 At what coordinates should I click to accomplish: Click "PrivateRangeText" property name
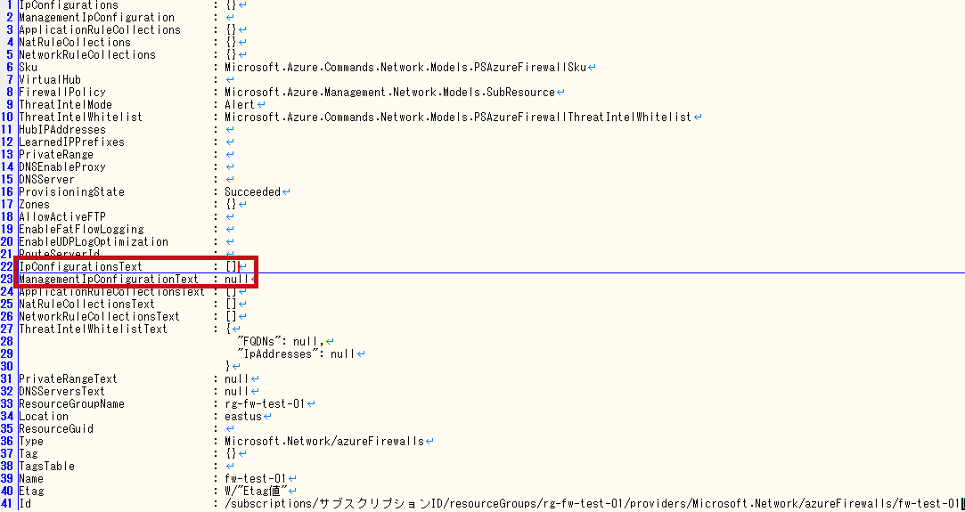tap(69, 378)
